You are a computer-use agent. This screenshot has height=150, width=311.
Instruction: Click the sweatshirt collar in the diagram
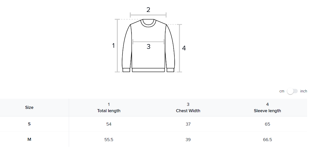point(148,23)
